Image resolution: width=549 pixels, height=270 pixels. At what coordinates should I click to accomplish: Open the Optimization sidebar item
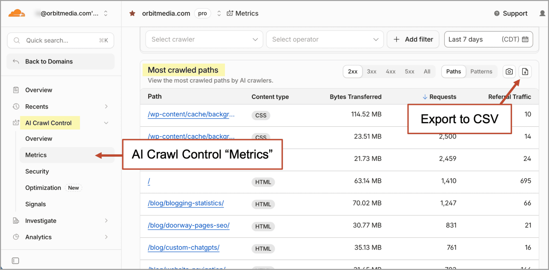[43, 188]
